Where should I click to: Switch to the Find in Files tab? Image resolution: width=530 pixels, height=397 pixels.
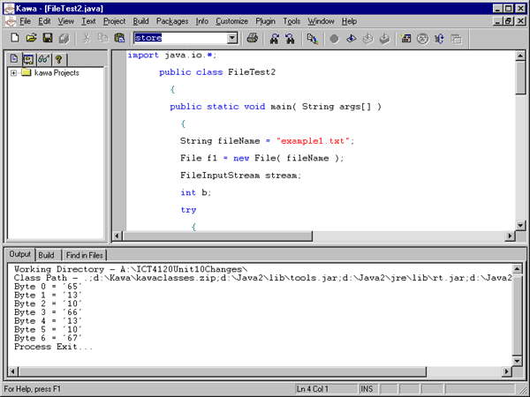coord(85,255)
